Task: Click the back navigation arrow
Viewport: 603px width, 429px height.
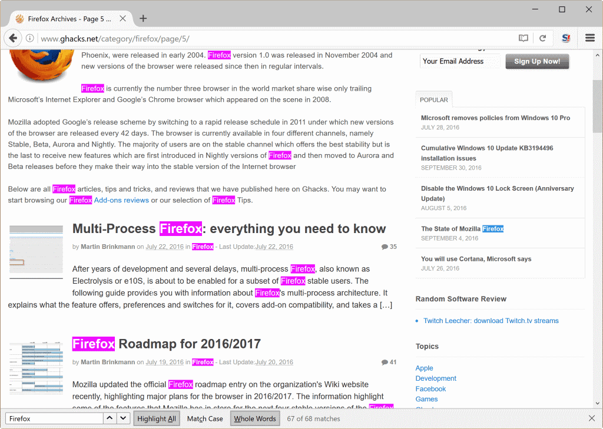Action: 13,38
